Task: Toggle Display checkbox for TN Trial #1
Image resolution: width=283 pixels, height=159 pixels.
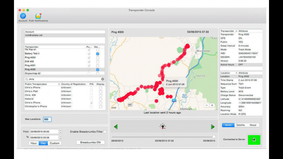Action: coord(98,50)
